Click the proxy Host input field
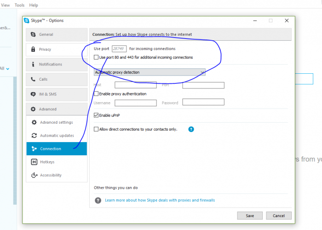The image size is (322, 230). pyautogui.click(x=136, y=85)
